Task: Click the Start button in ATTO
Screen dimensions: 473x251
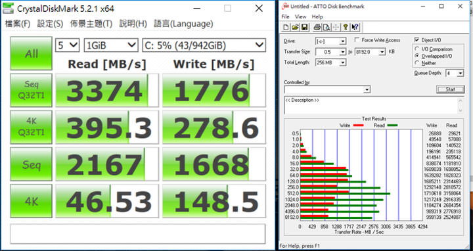Action: (x=451, y=89)
